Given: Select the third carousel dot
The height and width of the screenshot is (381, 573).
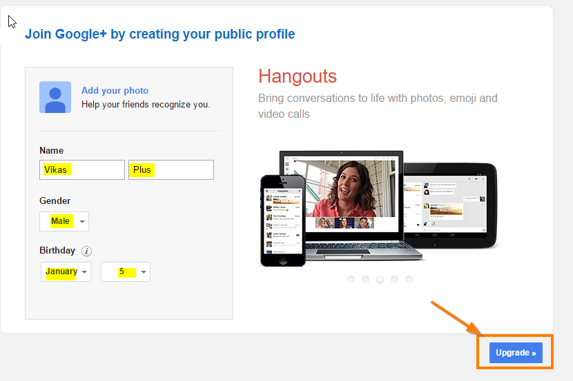Looking at the screenshot, I should click(380, 279).
